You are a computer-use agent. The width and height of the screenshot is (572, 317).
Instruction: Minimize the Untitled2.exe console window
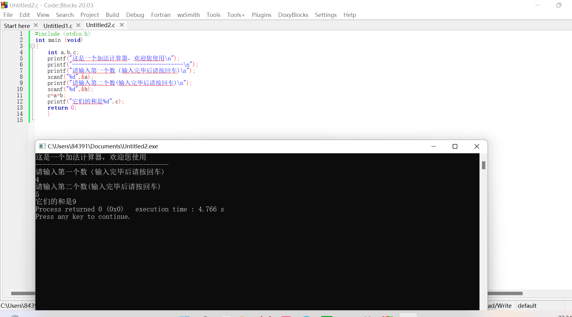[434, 146]
